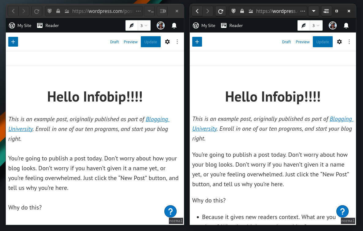Expand the drafts count 3 dropdown in left window
This screenshot has width=363, height=231.
coord(144,25)
